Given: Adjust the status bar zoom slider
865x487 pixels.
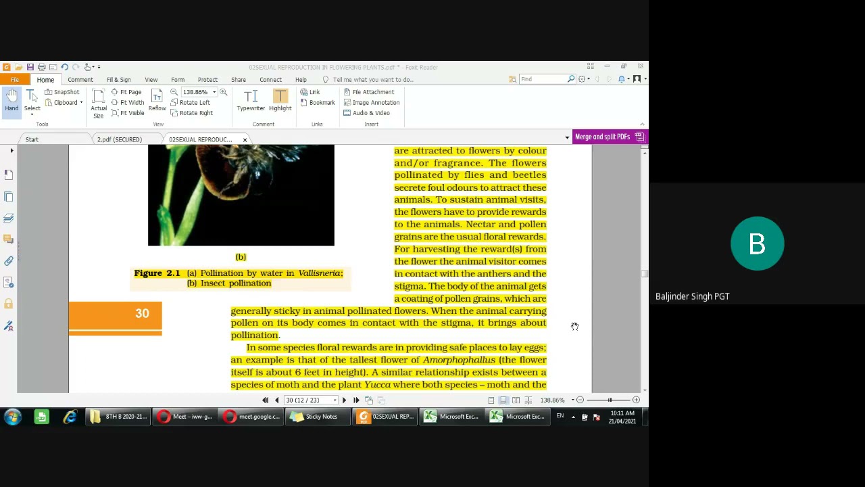Looking at the screenshot, I should 608,400.
